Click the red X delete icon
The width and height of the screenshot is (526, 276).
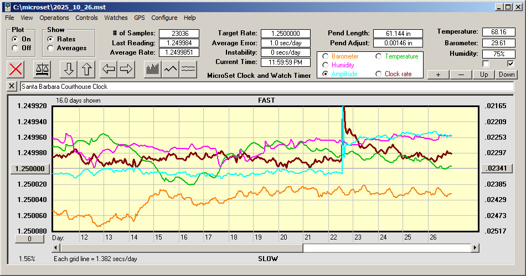point(17,69)
